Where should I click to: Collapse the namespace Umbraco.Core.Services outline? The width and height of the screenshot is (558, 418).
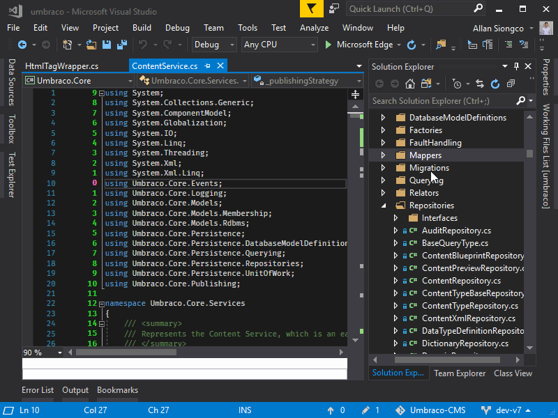click(x=102, y=304)
